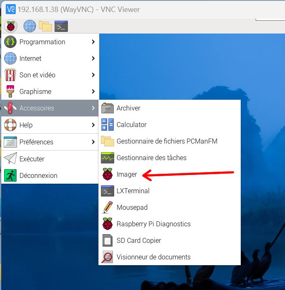Click the Imager raspberry icon
Image resolution: width=285 pixels, height=290 pixels.
click(x=108, y=174)
